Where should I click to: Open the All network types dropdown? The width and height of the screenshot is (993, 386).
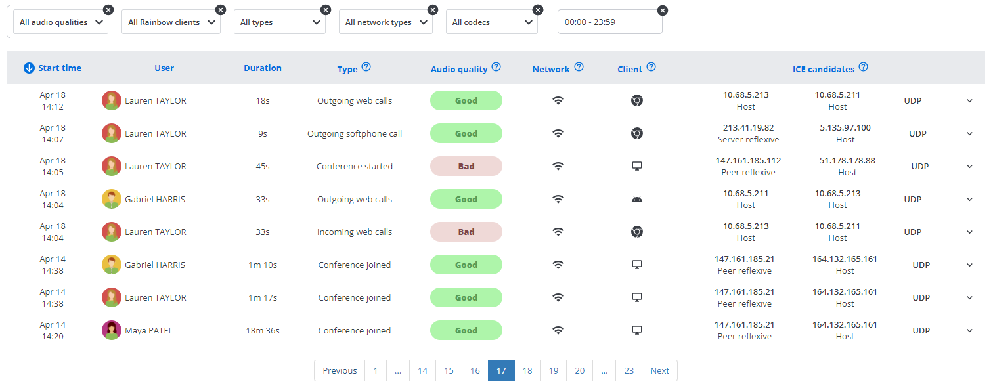(x=386, y=22)
